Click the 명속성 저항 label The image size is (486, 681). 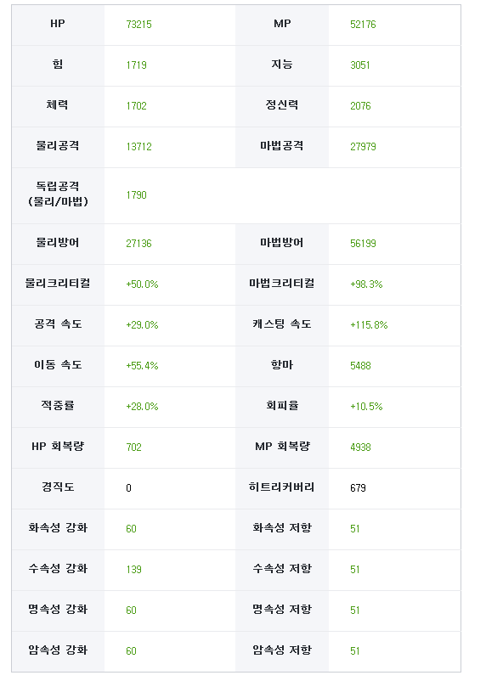(x=282, y=610)
